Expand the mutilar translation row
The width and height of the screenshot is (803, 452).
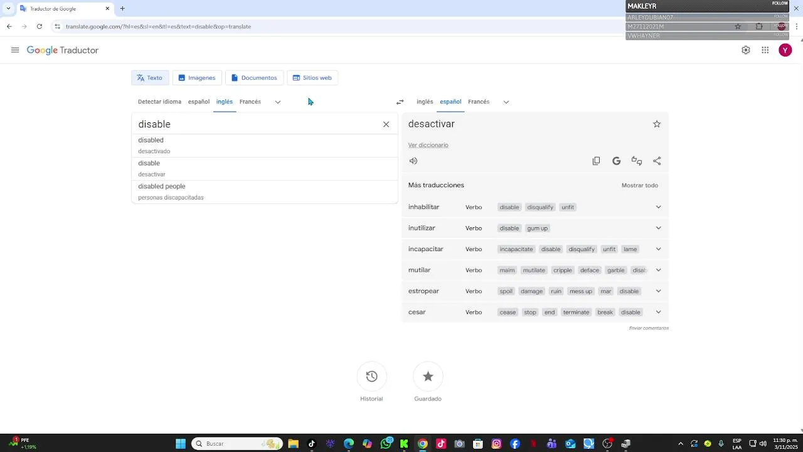point(658,270)
